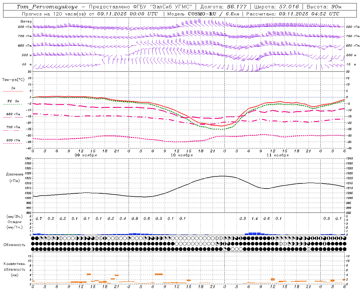Click the 1.4 precipitation value
The height and width of the screenshot is (289, 361).
(x=255, y=219)
